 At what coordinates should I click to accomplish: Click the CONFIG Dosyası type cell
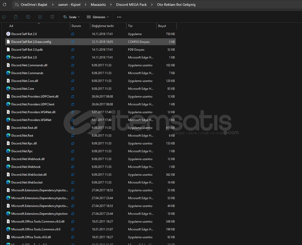139,42
